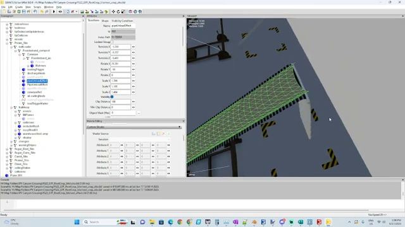Viewport: 405px width, 227px height.
Task: Open the Windows Start menu
Action: 77,222
